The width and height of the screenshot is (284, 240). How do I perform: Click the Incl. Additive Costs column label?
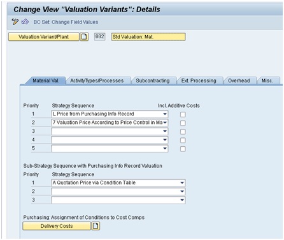(179, 106)
